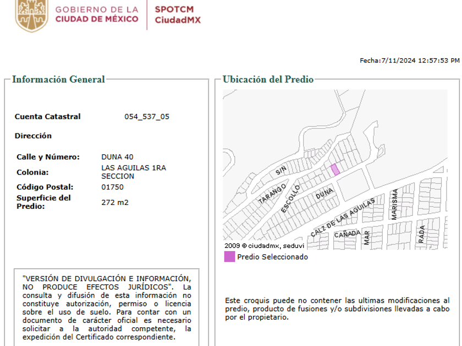Image resolution: width=462 pixels, height=346 pixels.
Task: Click the Superficie del Predio label
Action: coord(43,202)
